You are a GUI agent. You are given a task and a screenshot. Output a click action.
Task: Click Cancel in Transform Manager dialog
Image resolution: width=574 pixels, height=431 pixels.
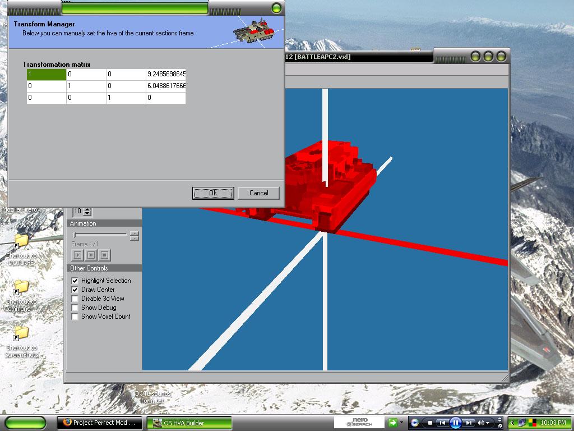pos(258,193)
